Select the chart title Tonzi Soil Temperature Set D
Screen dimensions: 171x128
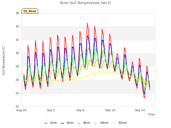coord(85,3)
